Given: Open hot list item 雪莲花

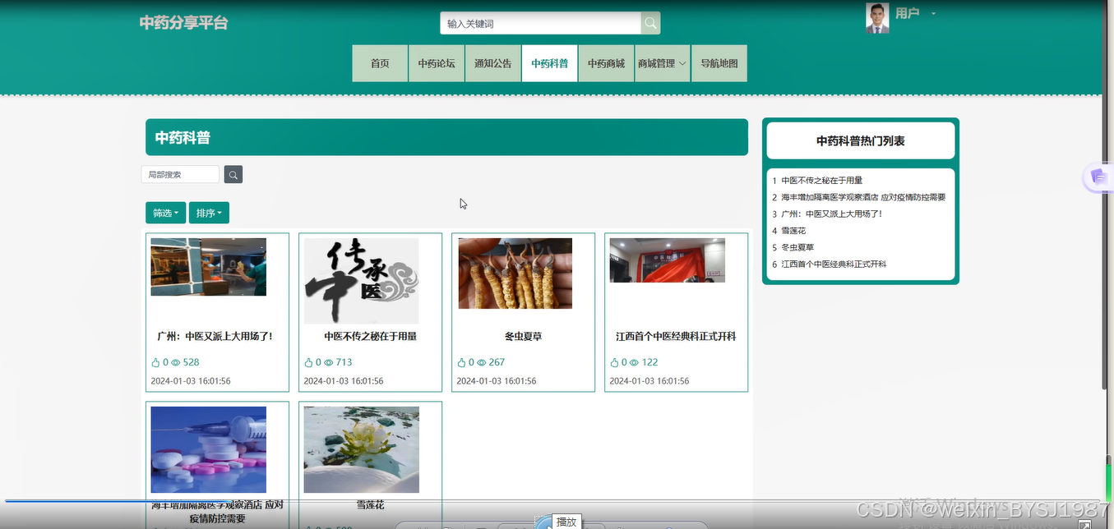Looking at the screenshot, I should tap(793, 231).
